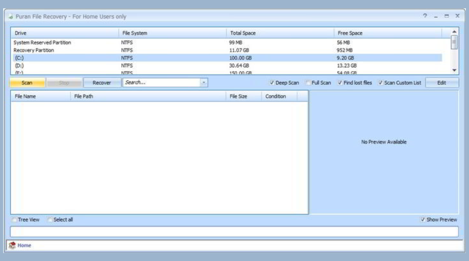469x261 pixels.
Task: Toggle the Find lost files checkbox
Action: pos(340,83)
